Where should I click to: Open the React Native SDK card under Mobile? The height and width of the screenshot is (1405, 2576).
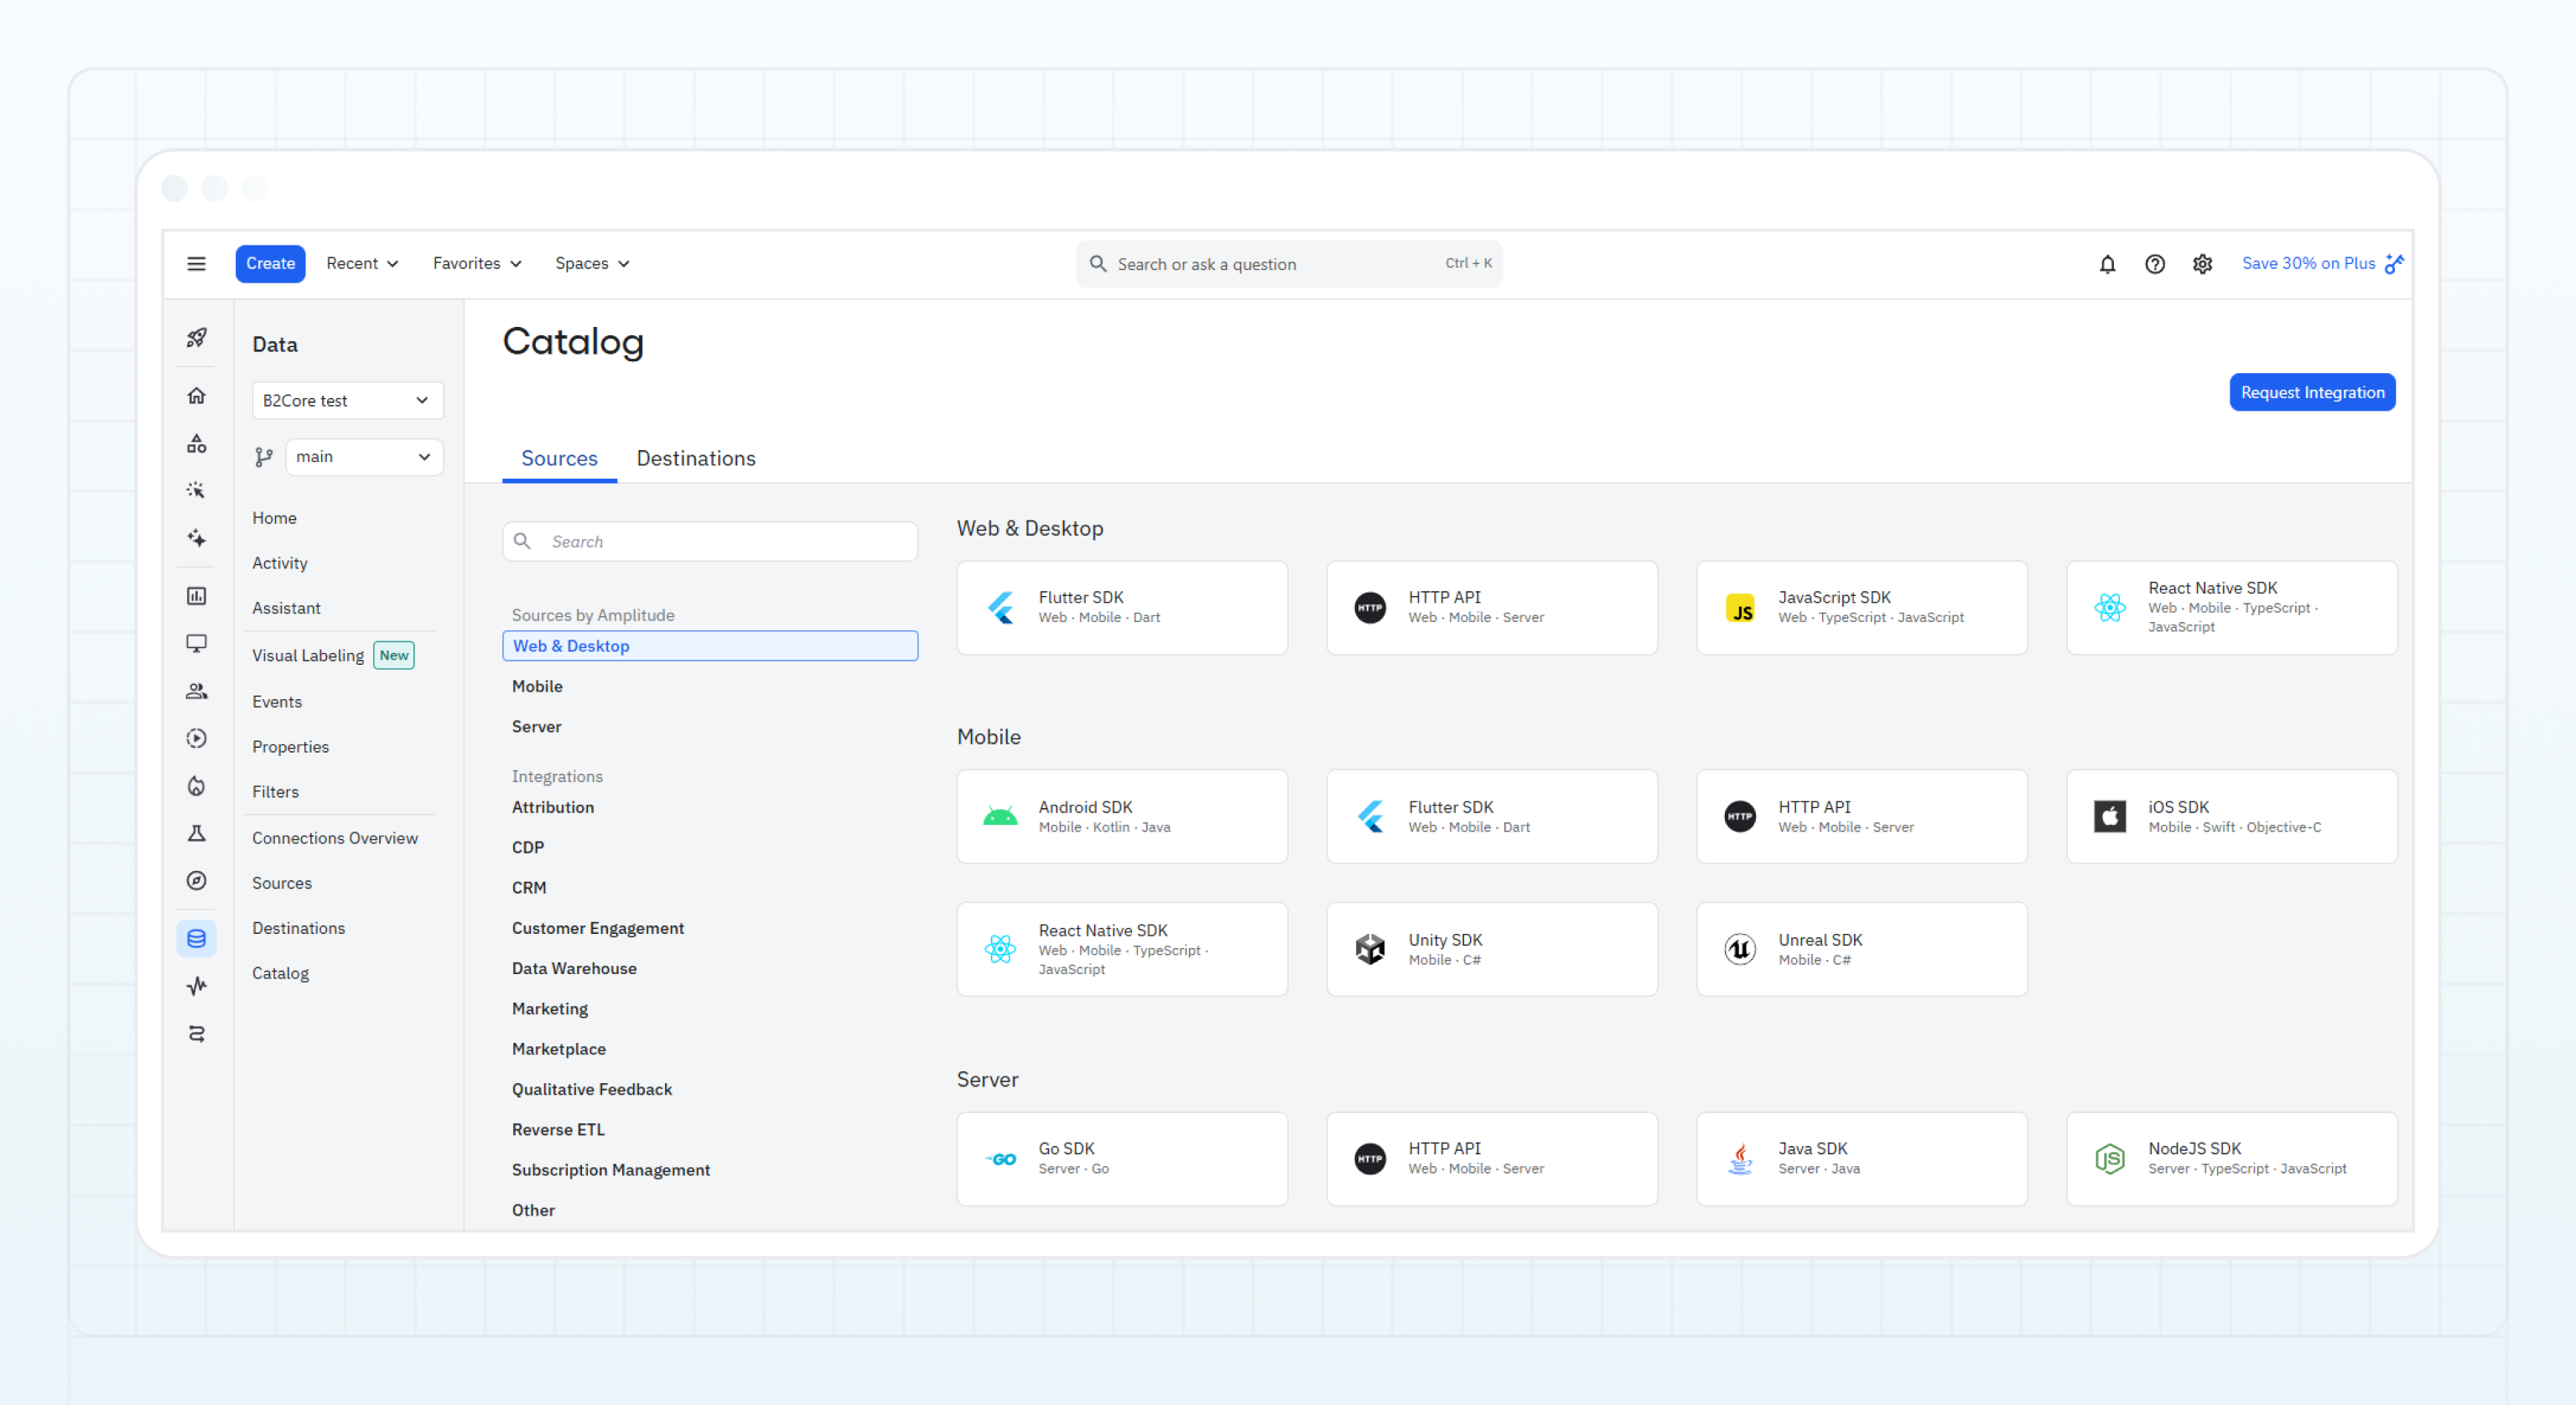(x=1122, y=949)
